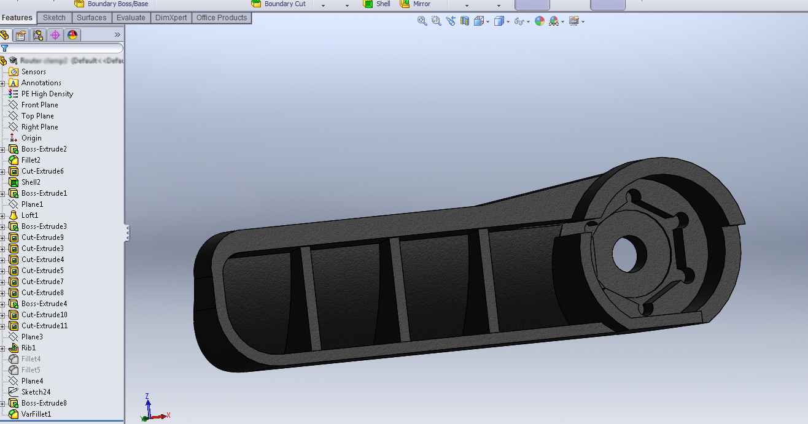The height and width of the screenshot is (424, 808).
Task: Switch to the Surfaces ribbon tab
Action: point(91,18)
